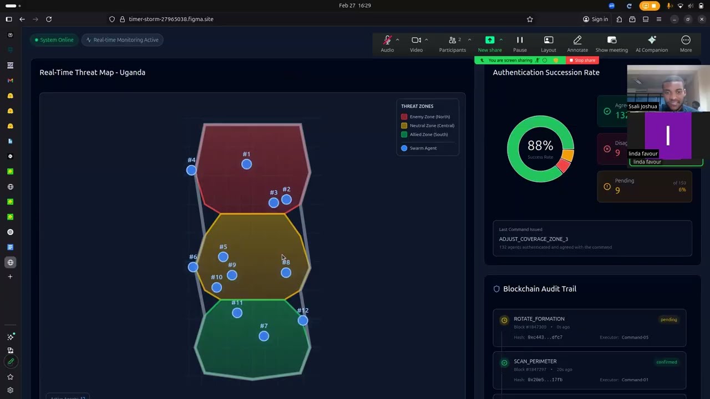Click ADJUST_COVERAGE_ZONE_3 command text
This screenshot has height=399, width=710.
pos(534,239)
